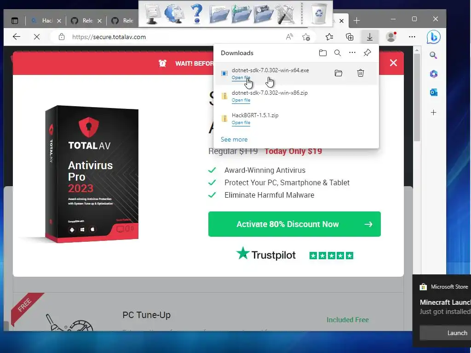Screen dimensions: 471x353
Task: Toggle Read aloud icon in address bar
Action: point(289,37)
